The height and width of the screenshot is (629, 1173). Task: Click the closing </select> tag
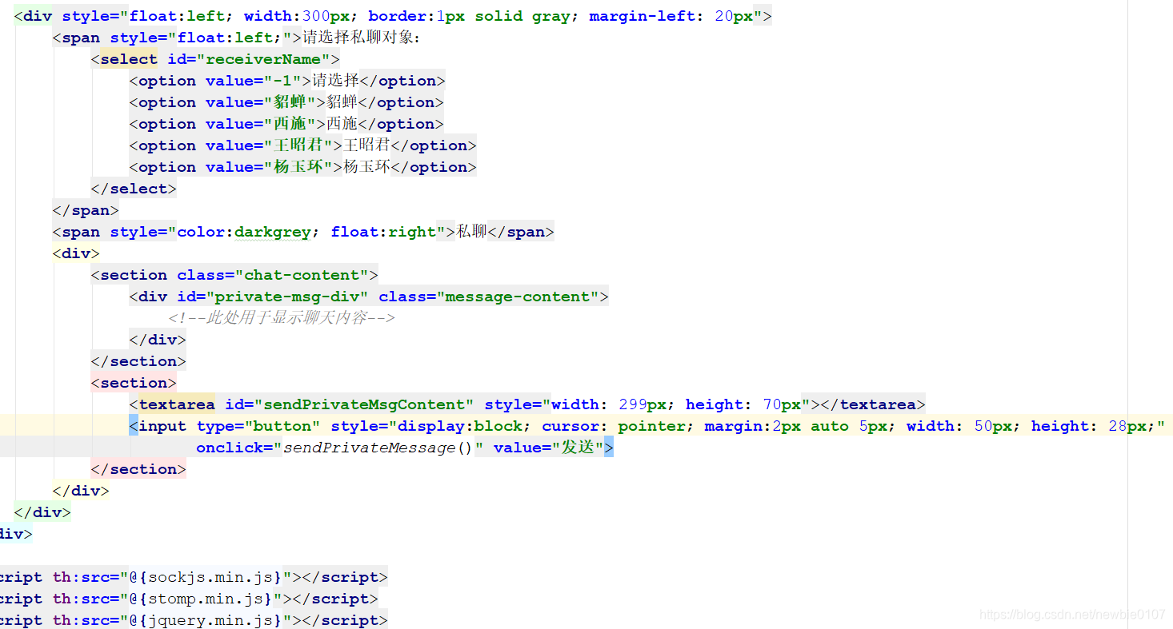coord(134,189)
